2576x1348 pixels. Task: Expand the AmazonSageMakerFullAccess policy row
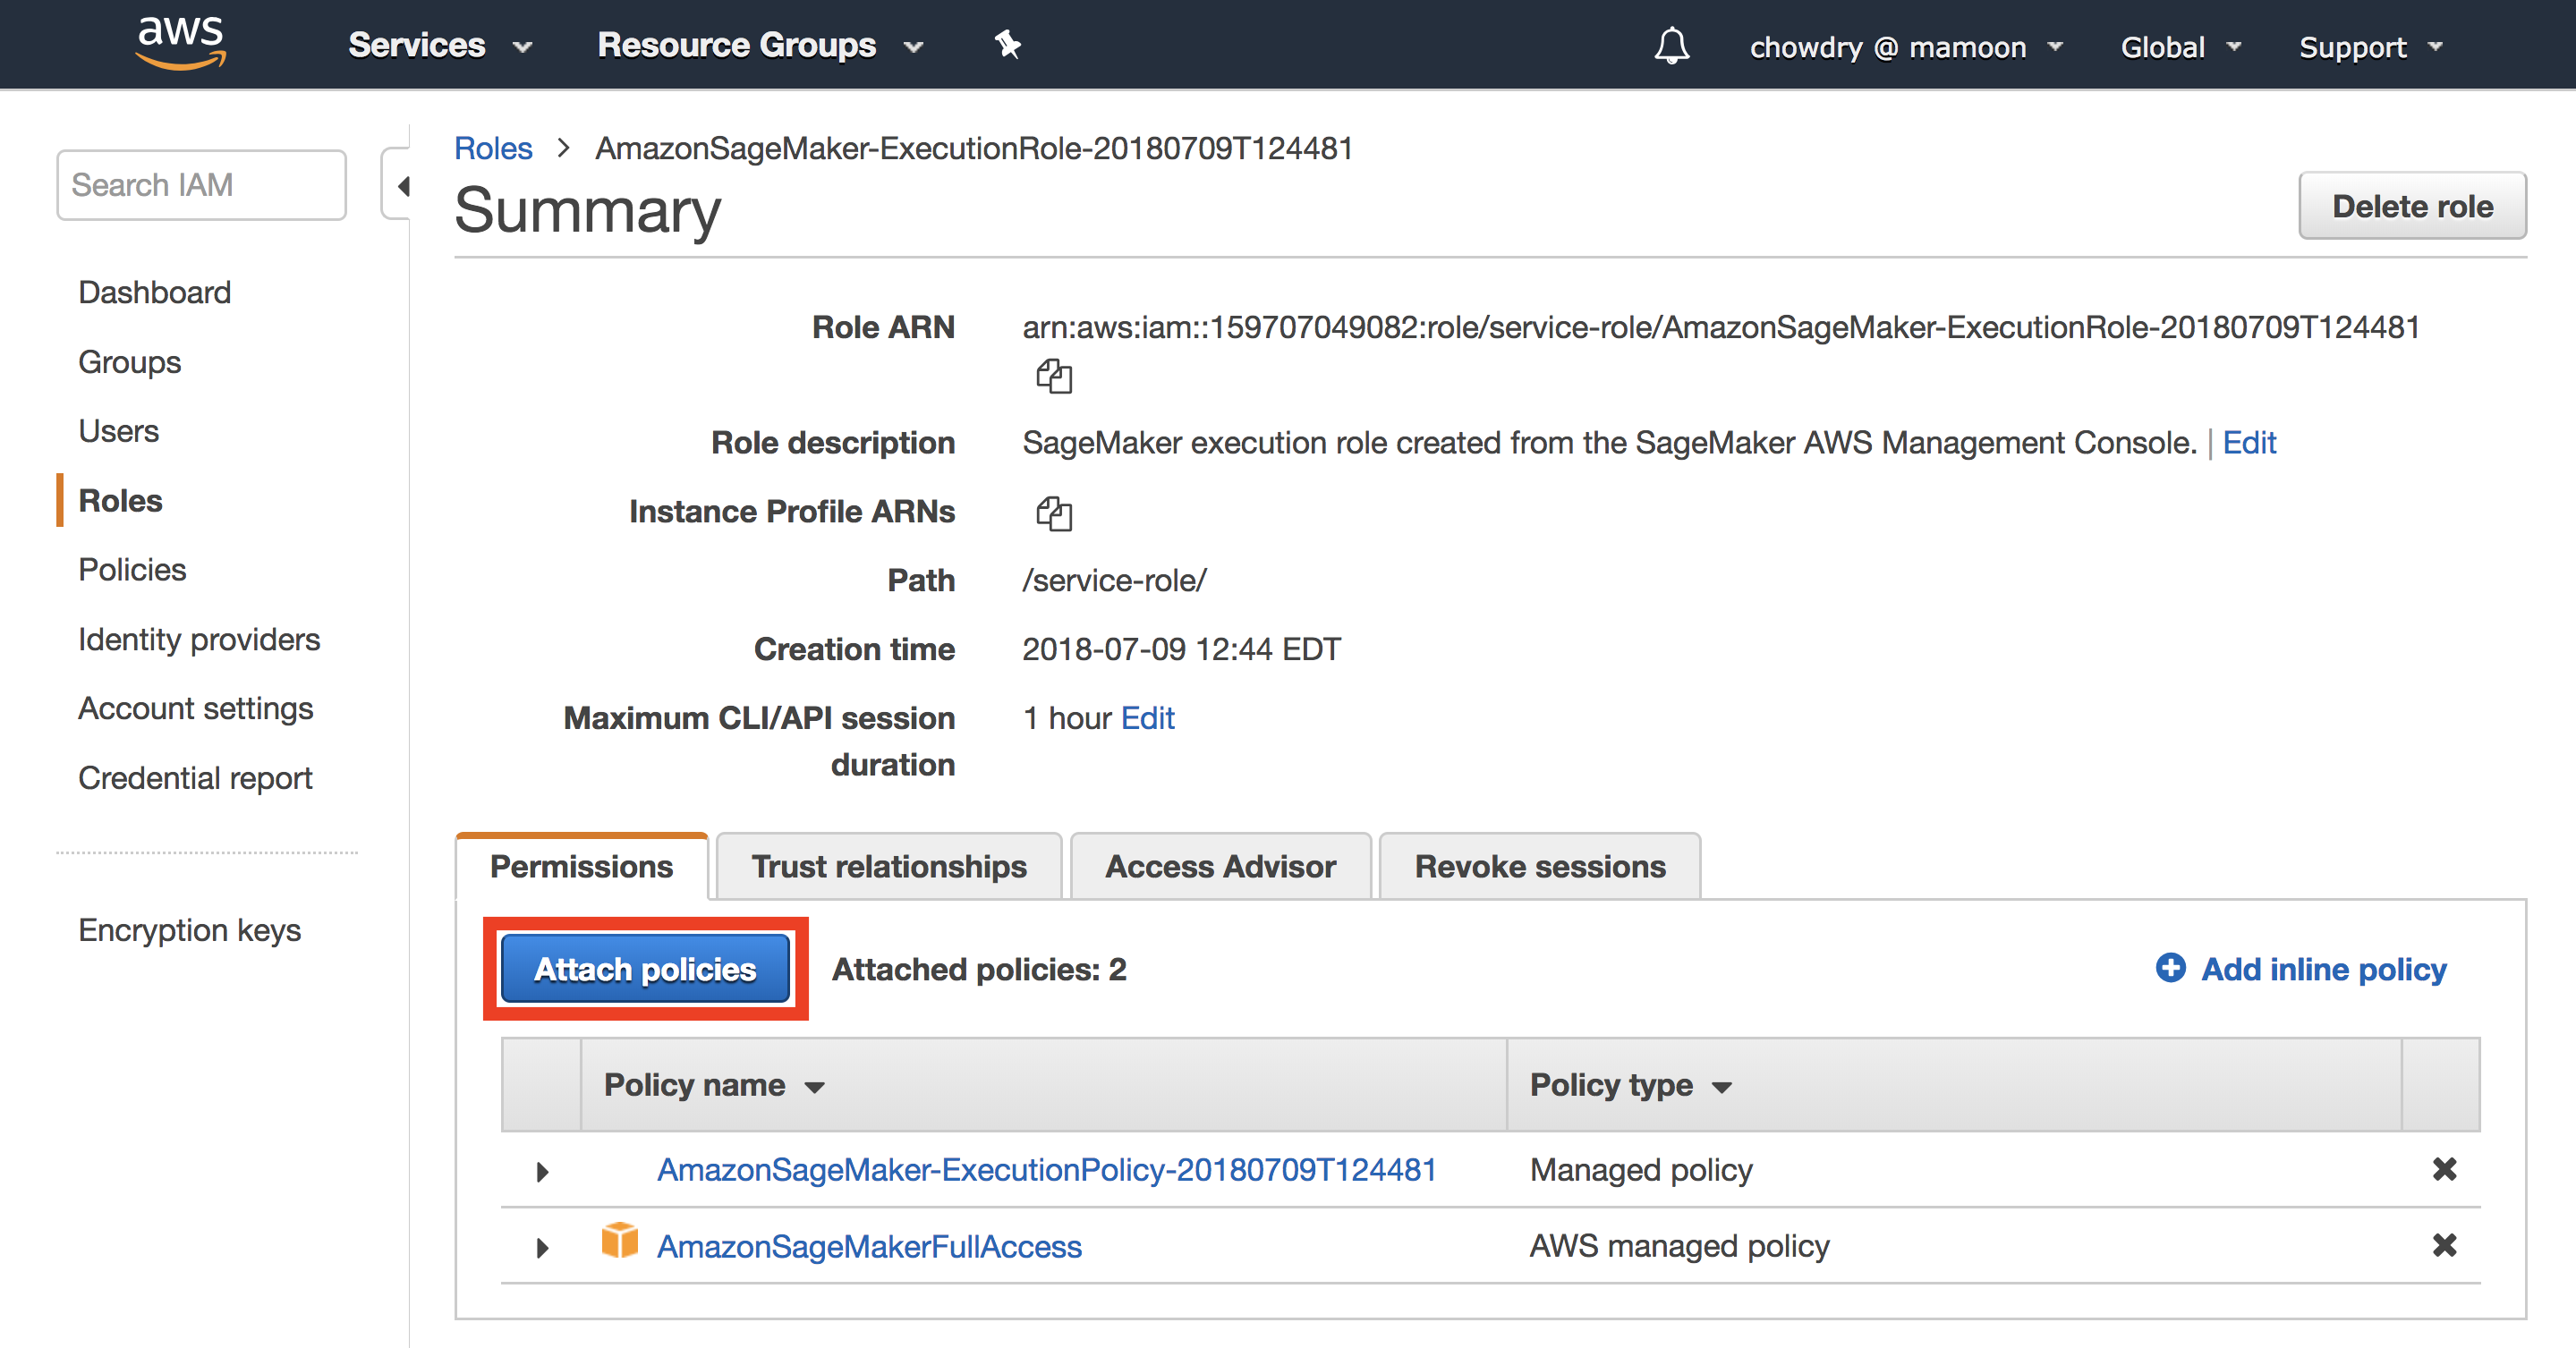[x=542, y=1247]
